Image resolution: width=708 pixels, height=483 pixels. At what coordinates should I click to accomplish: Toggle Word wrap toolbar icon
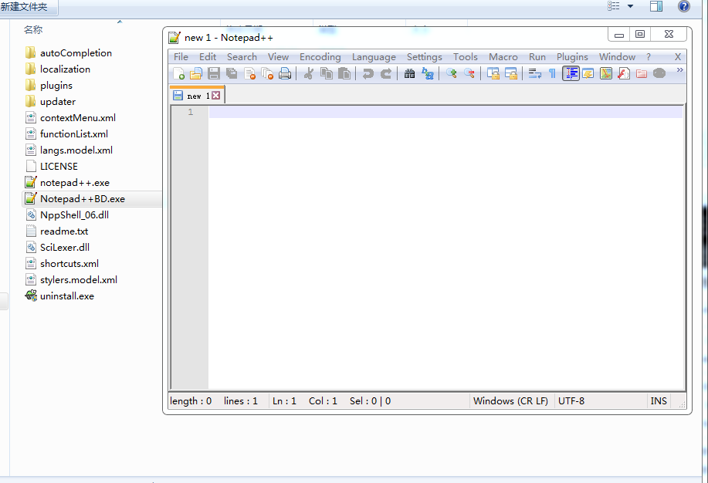coord(534,73)
